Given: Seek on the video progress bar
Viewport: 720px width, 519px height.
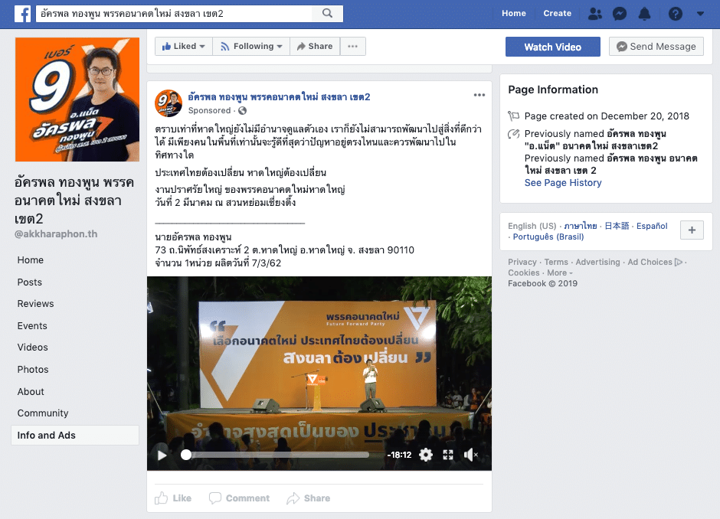Looking at the screenshot, I should coord(277,455).
